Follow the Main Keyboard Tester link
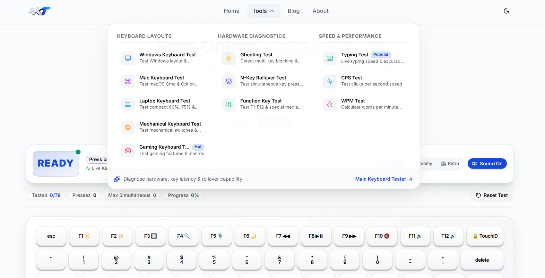 [x=384, y=179]
